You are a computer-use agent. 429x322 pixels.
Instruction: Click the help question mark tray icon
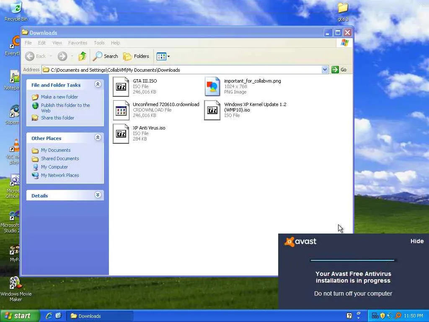[x=349, y=316]
